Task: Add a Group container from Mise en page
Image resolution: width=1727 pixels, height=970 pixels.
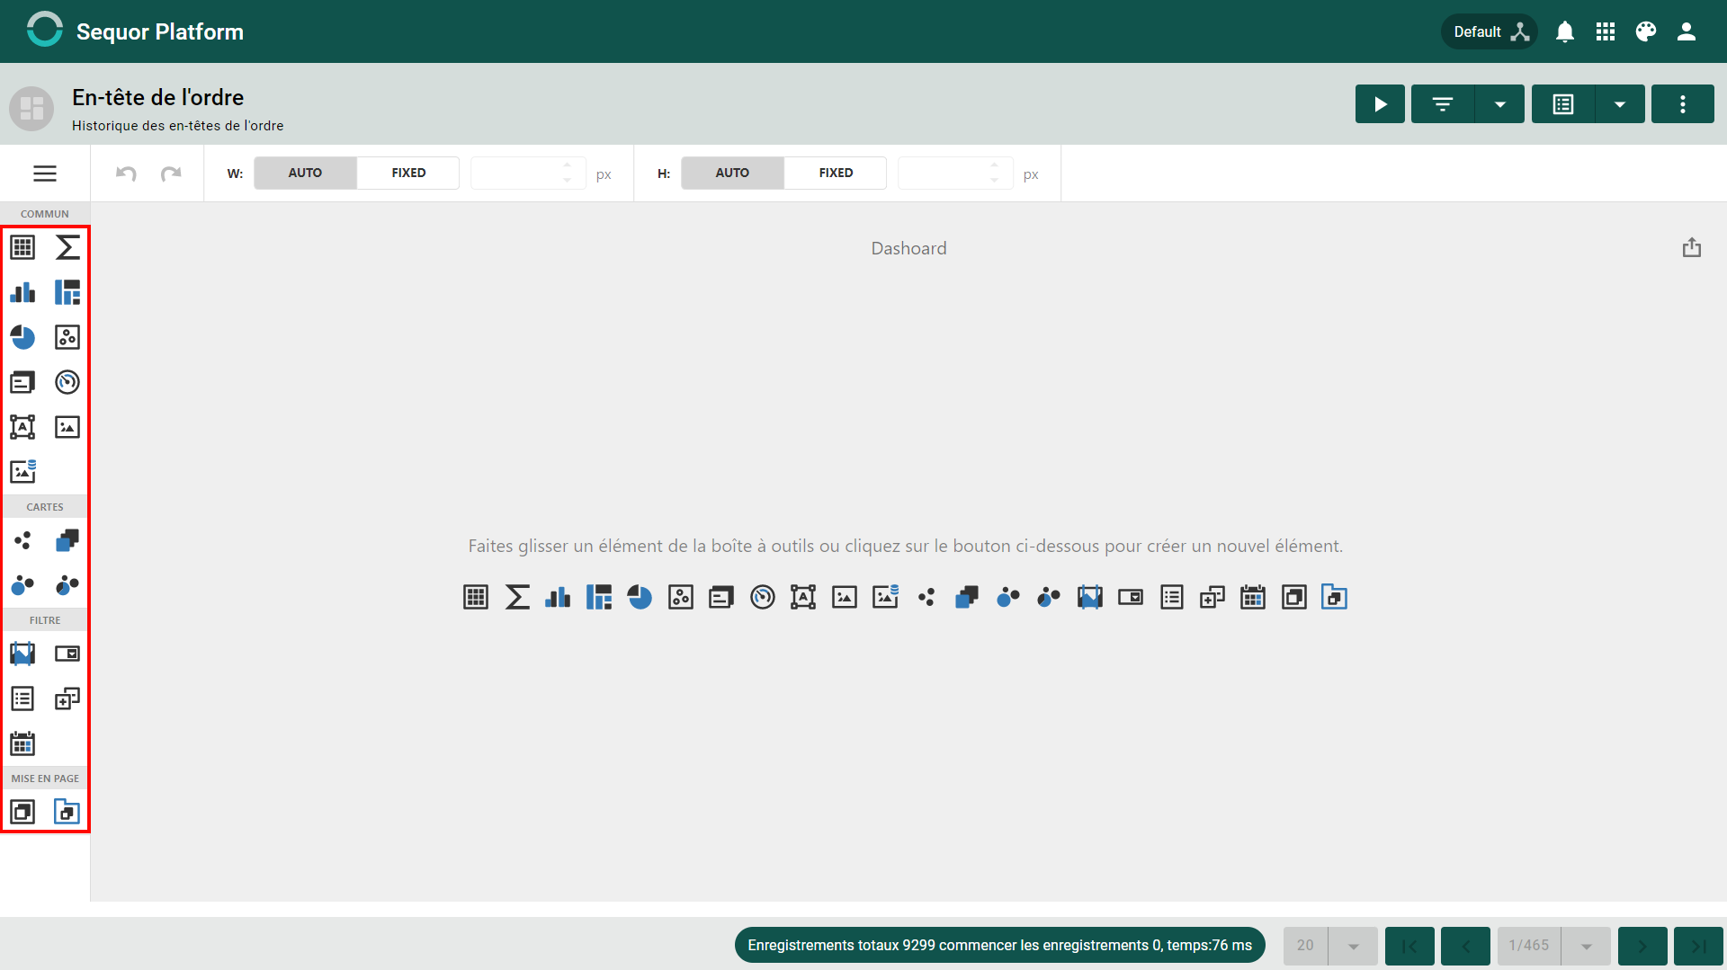Action: (22, 812)
